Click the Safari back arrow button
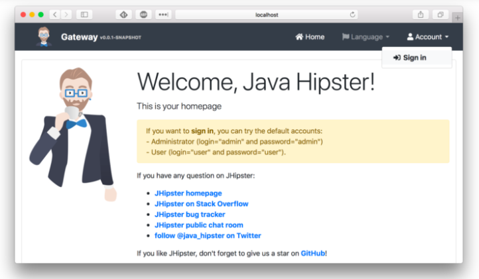 coord(55,15)
